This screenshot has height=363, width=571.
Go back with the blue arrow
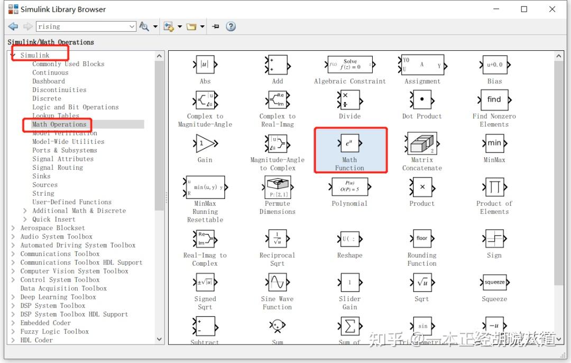pos(13,26)
